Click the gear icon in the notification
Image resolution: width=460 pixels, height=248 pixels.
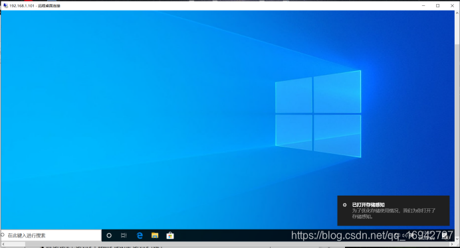pyautogui.click(x=345, y=205)
